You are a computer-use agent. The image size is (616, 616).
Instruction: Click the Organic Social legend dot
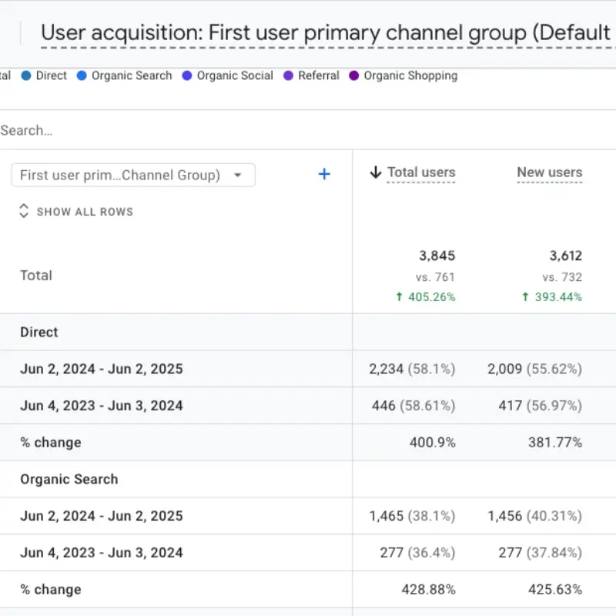pyautogui.click(x=186, y=75)
